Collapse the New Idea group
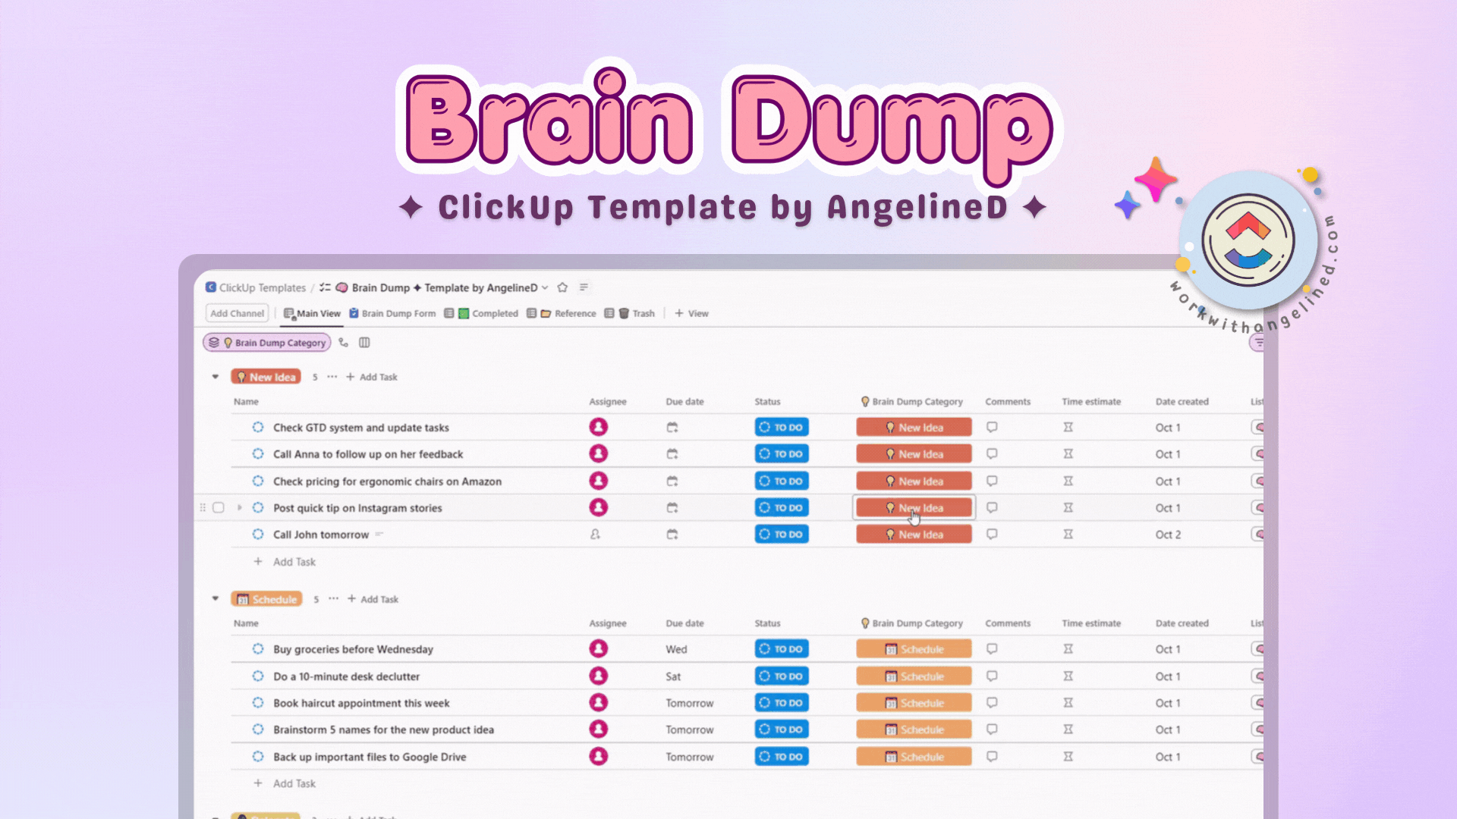Viewport: 1457px width, 819px height. [216, 377]
